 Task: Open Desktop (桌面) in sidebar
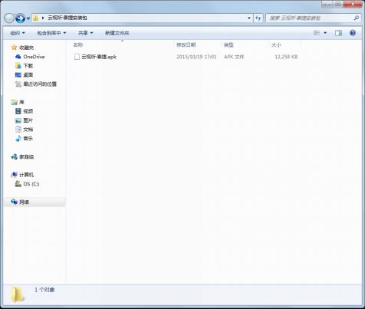point(28,75)
